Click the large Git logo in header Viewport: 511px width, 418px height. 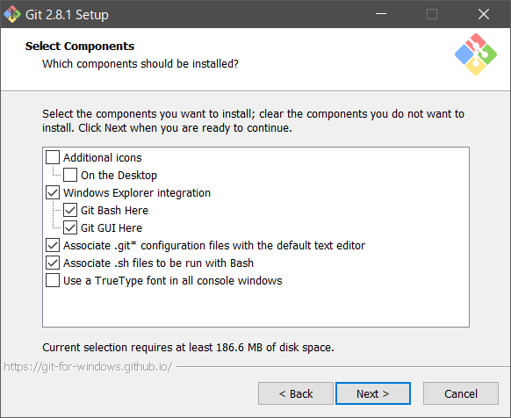tap(476, 54)
